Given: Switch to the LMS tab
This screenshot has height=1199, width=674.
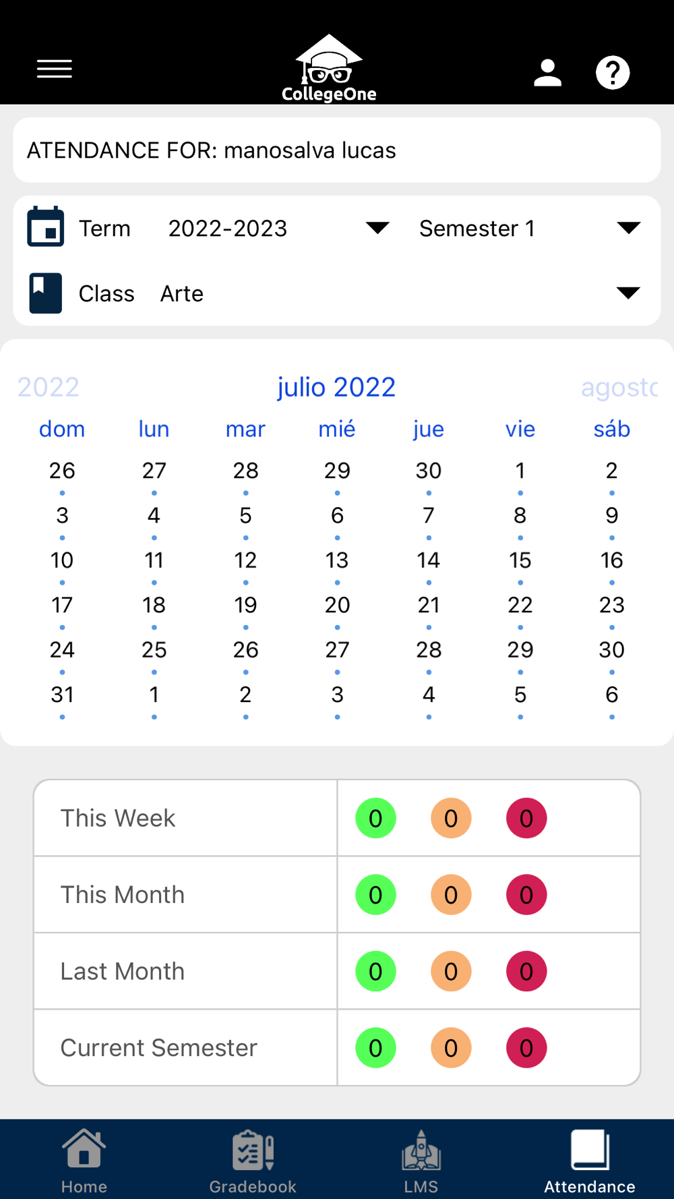Looking at the screenshot, I should tap(421, 1161).
